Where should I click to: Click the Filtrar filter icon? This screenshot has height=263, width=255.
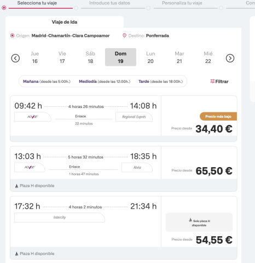(212, 81)
